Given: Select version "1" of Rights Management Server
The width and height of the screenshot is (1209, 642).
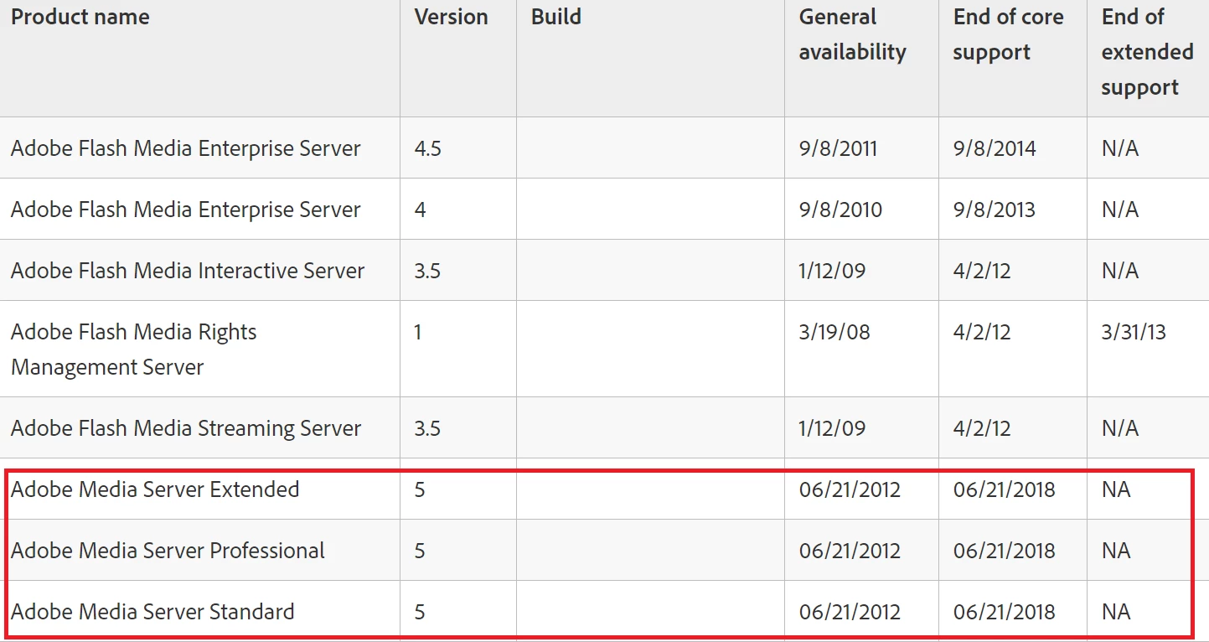Looking at the screenshot, I should click(418, 332).
